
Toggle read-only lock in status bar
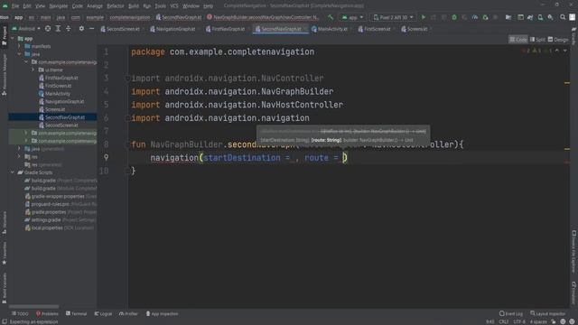(x=554, y=321)
